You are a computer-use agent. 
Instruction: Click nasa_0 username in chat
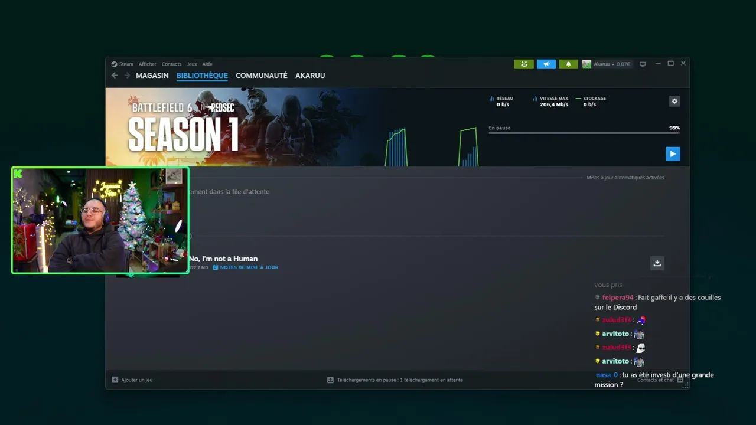point(607,375)
